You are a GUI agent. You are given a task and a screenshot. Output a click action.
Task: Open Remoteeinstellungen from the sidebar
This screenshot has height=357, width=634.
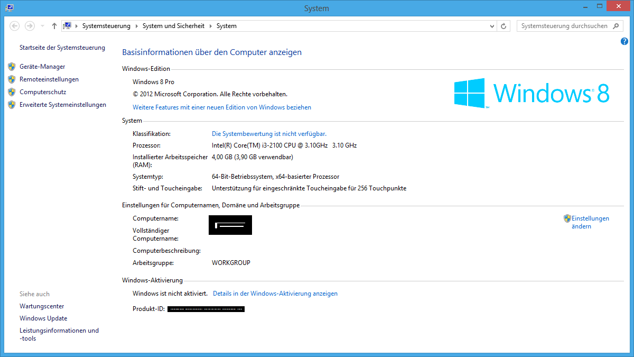[49, 79]
